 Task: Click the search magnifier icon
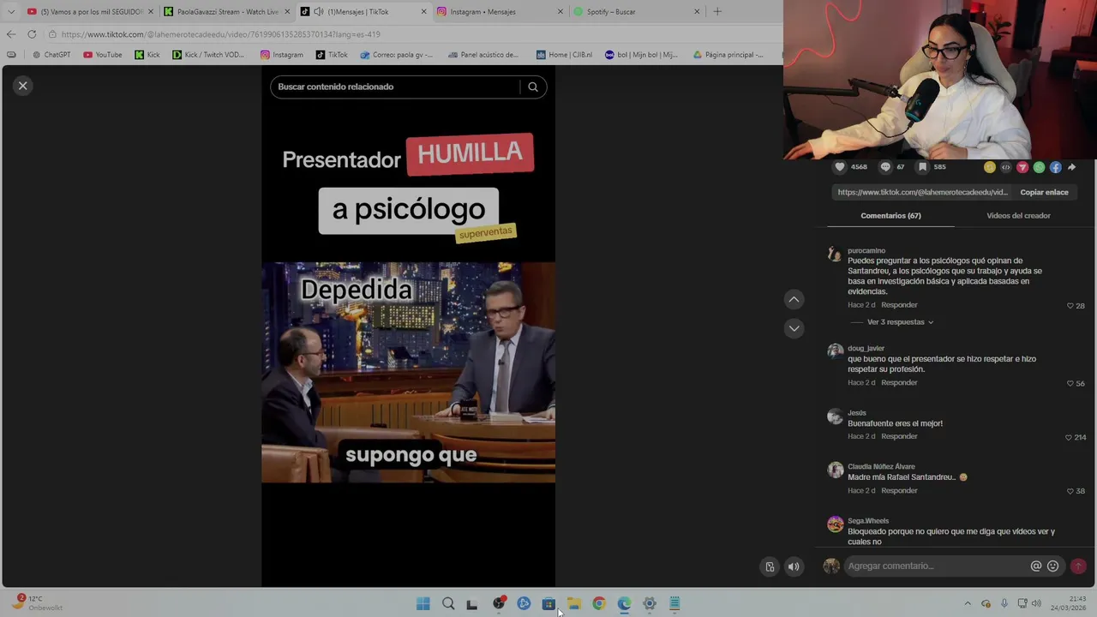coord(533,87)
